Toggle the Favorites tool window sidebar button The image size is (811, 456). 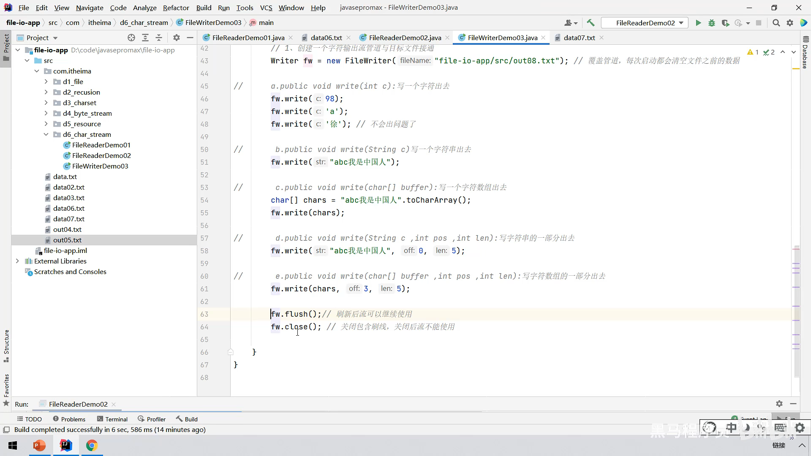click(x=6, y=386)
